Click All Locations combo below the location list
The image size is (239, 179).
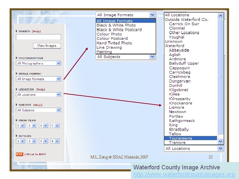194,149
